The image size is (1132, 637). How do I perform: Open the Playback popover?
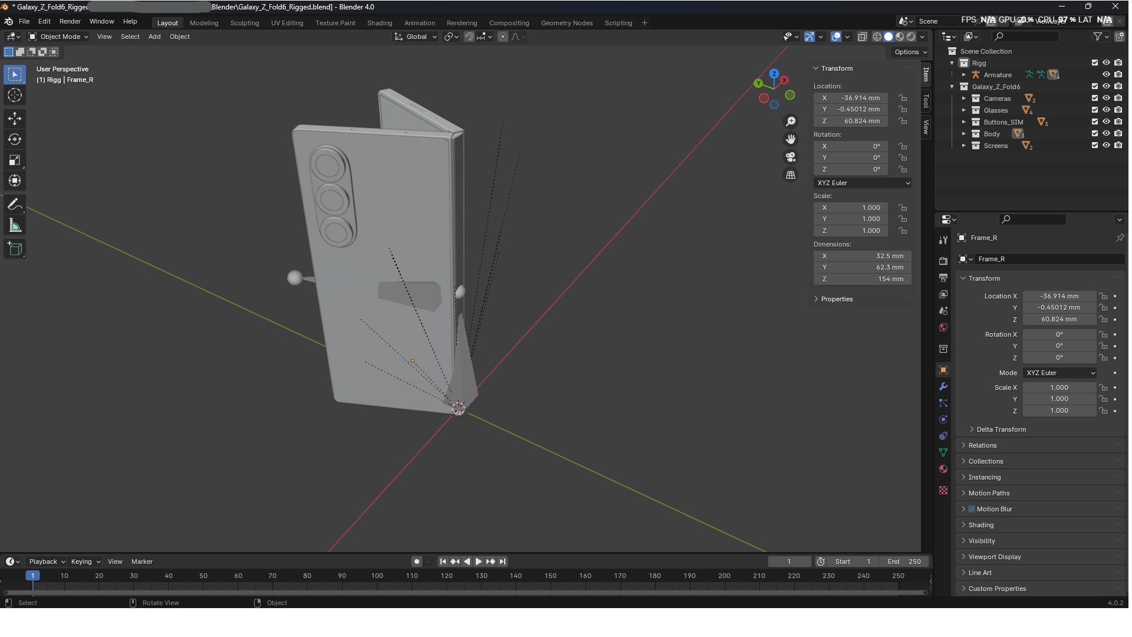pos(47,562)
